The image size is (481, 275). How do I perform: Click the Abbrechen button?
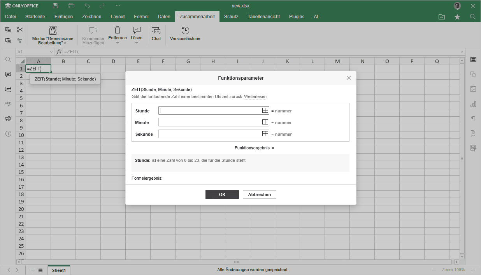pyautogui.click(x=259, y=194)
